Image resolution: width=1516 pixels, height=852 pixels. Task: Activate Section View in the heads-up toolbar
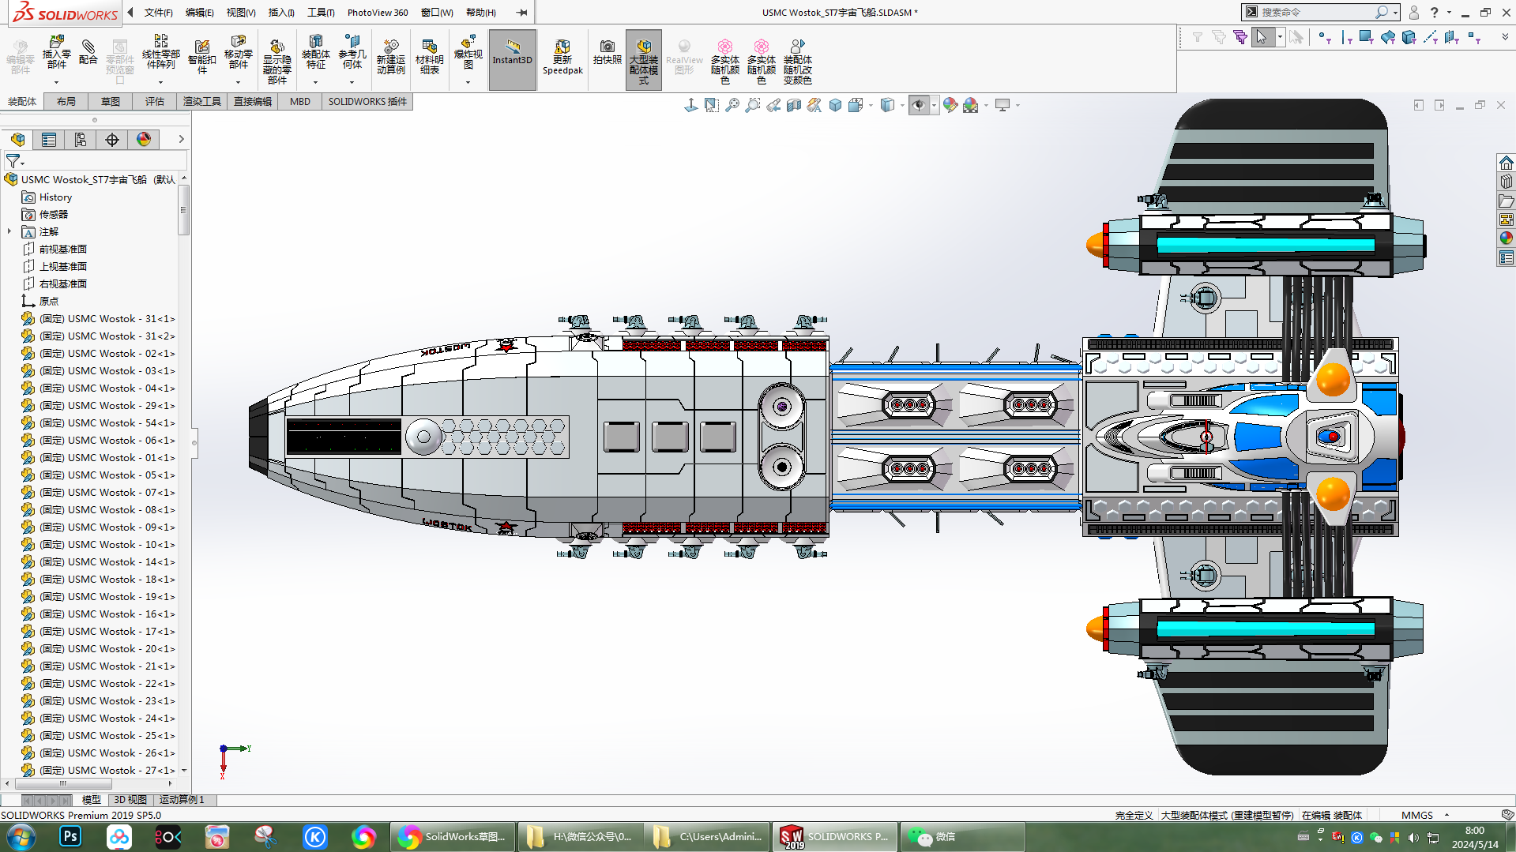[x=793, y=105]
